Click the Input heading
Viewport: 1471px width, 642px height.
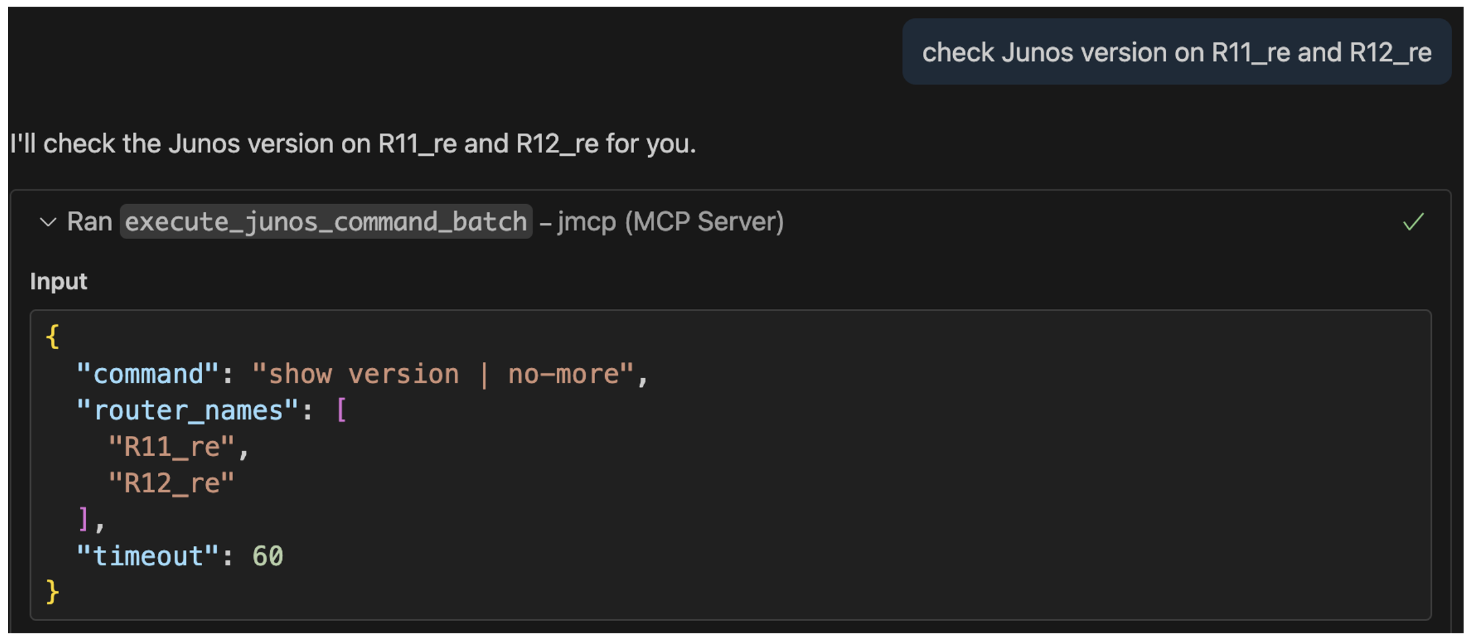pos(58,281)
